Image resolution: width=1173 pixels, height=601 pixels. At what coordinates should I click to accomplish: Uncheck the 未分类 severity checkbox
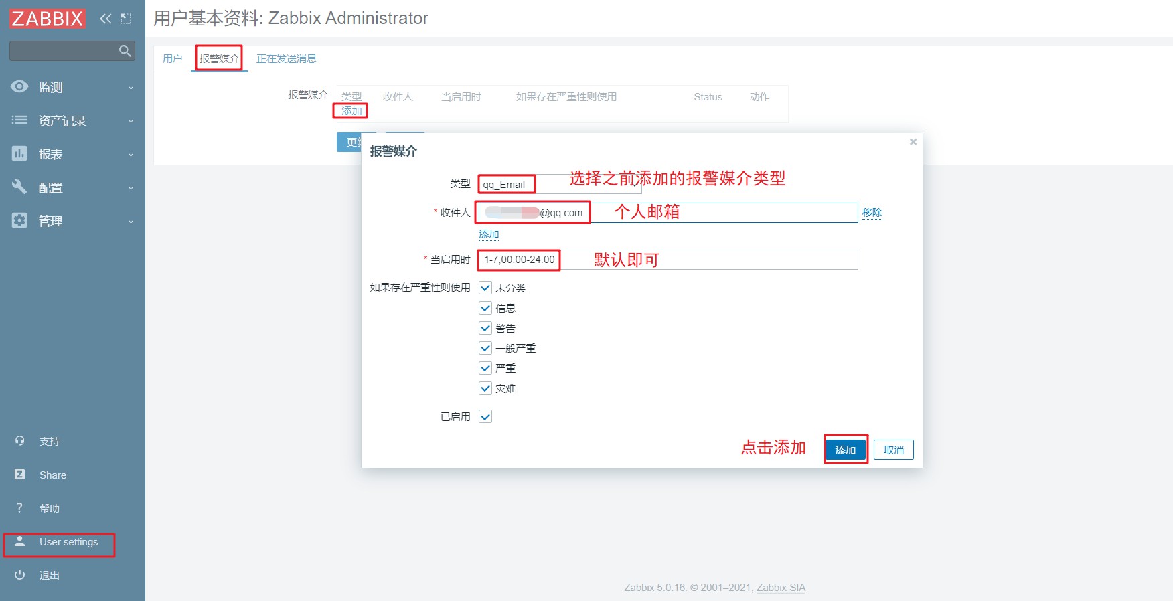[x=485, y=288]
